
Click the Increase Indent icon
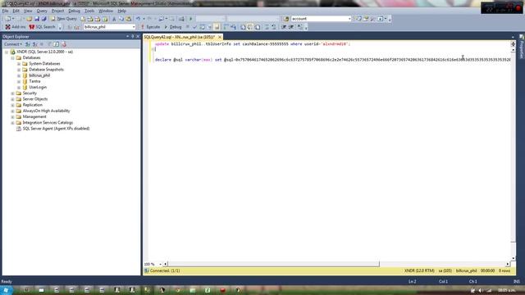pyautogui.click(x=291, y=27)
